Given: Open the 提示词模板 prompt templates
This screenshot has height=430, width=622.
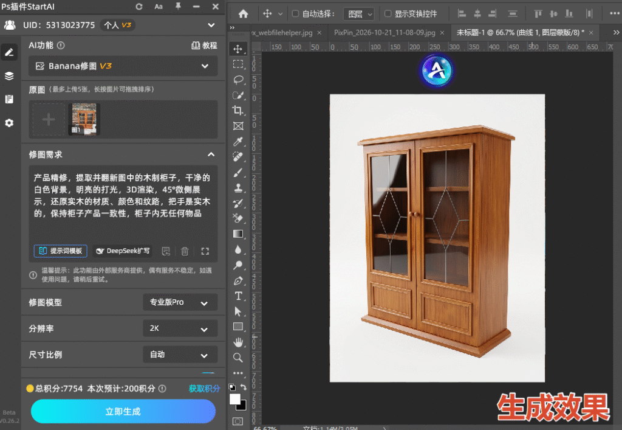Looking at the screenshot, I should (60, 251).
